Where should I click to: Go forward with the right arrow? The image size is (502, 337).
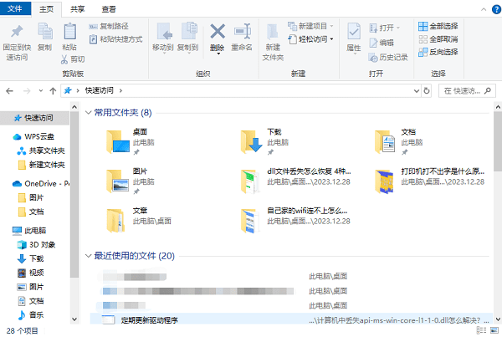[x=27, y=91]
